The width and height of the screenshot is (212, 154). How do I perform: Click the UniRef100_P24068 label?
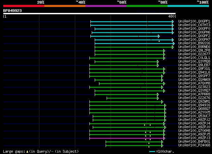pos(194,145)
